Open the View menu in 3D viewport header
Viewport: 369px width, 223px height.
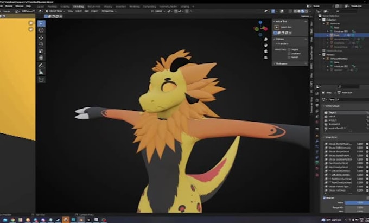70,11
